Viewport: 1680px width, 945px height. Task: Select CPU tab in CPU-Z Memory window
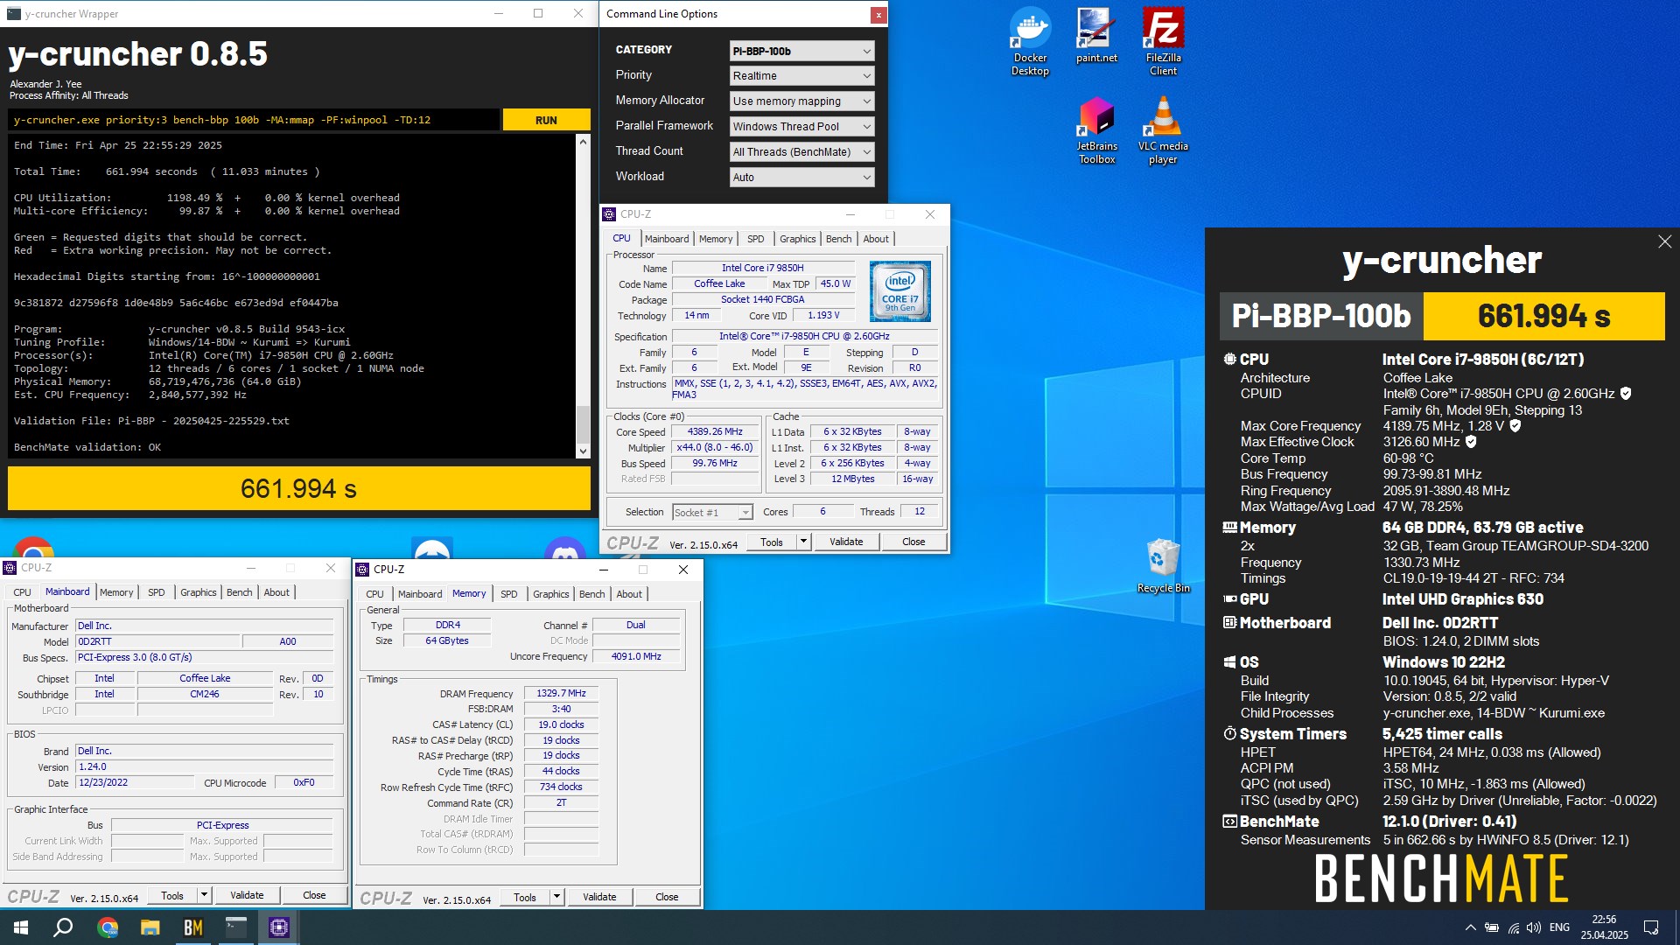point(375,594)
